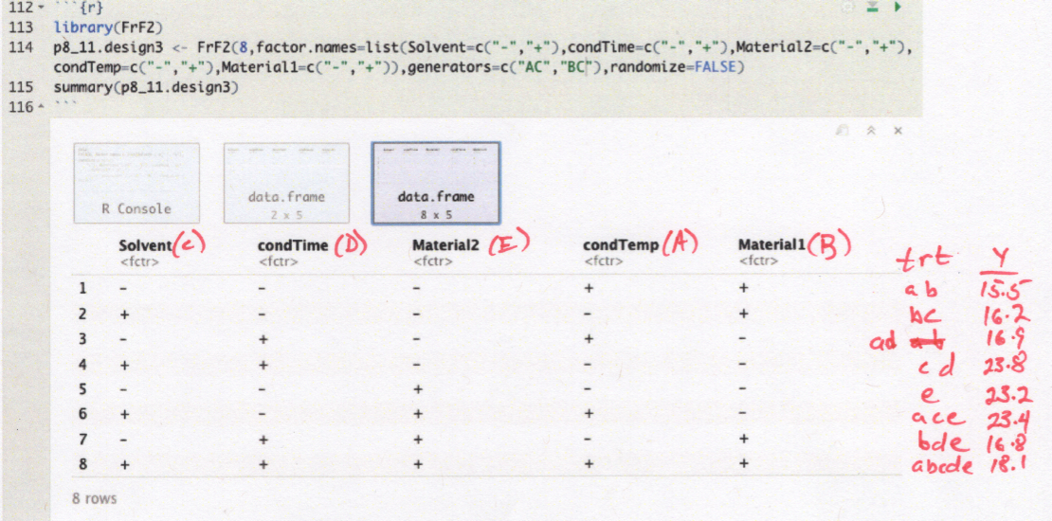This screenshot has width=1052, height=521.
Task: Click the condTemp column header
Action: click(x=620, y=245)
